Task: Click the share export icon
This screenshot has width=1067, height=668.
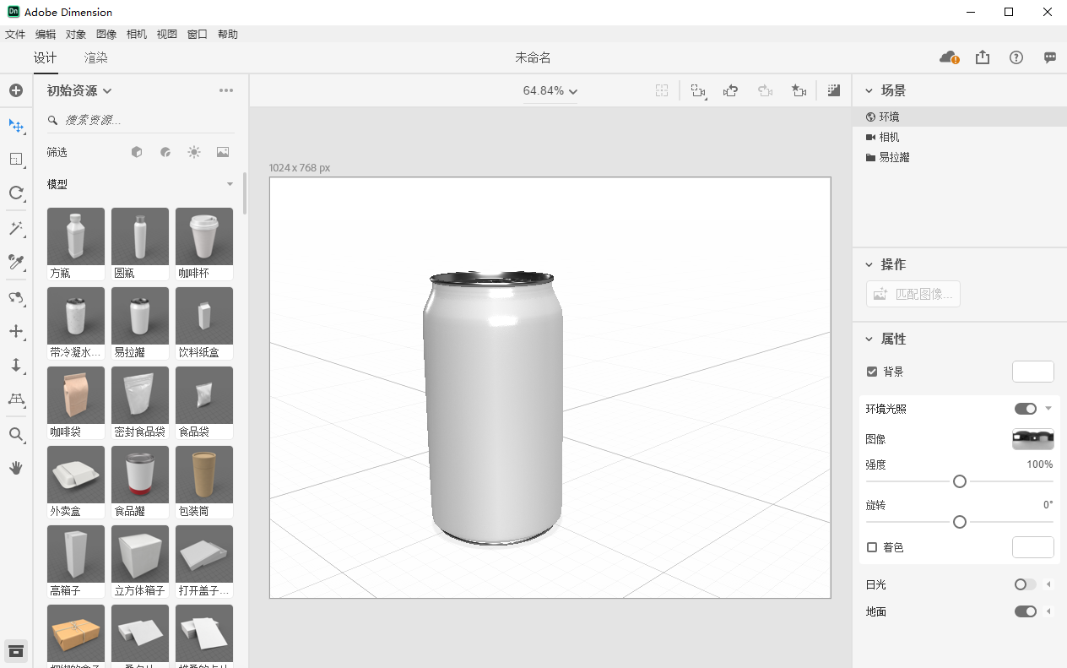Action: 983,57
